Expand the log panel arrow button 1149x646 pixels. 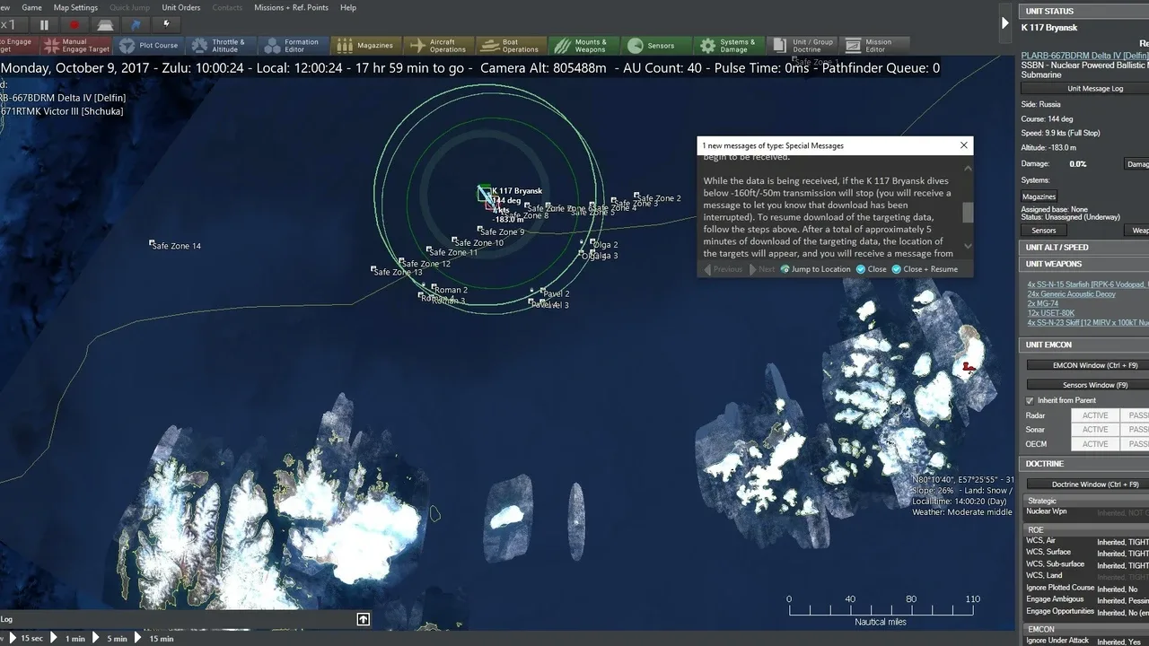(x=363, y=619)
